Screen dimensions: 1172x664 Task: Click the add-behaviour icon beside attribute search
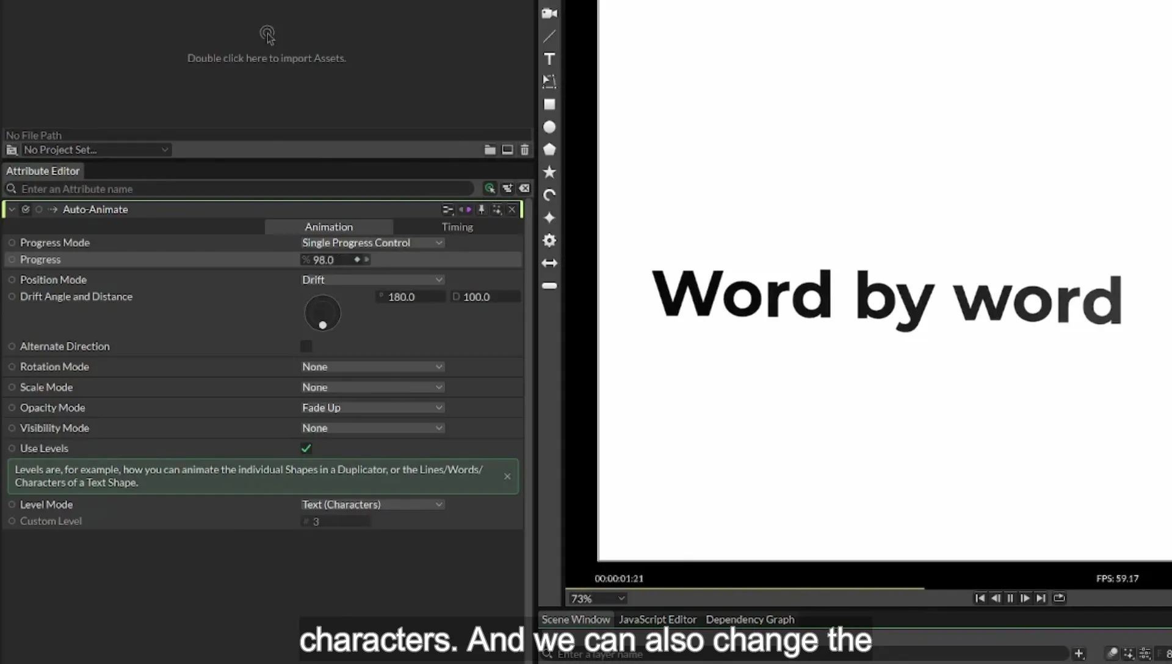pos(507,189)
